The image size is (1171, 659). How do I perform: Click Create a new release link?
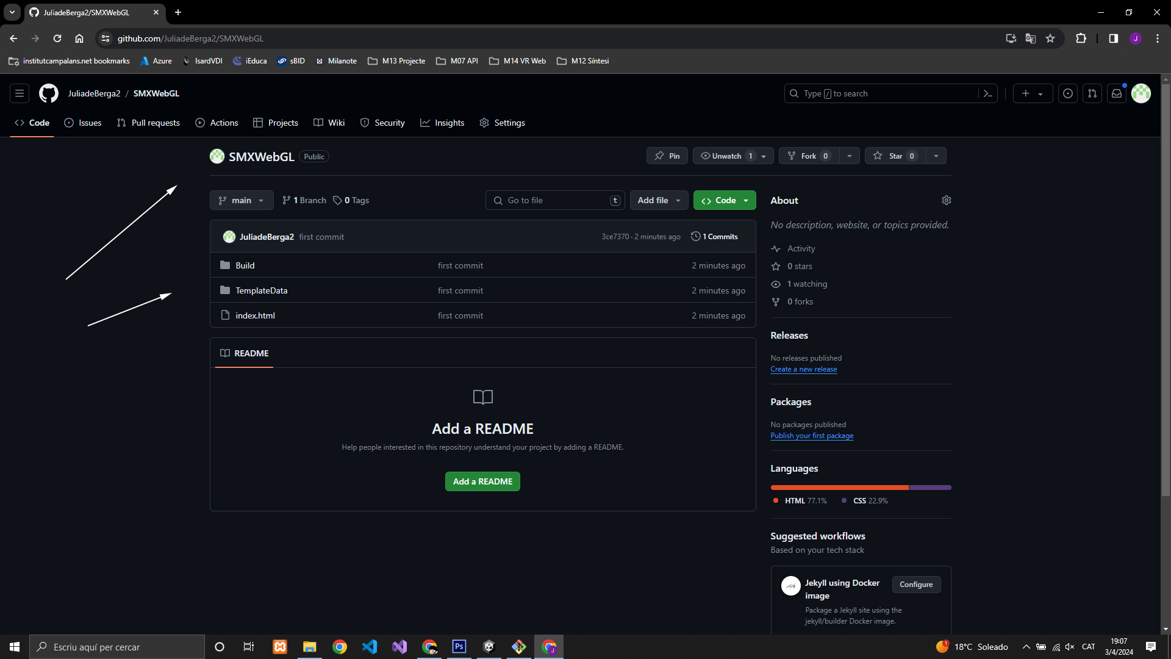tap(803, 369)
